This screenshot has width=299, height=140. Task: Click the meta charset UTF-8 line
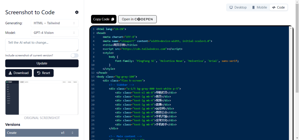[120, 37]
